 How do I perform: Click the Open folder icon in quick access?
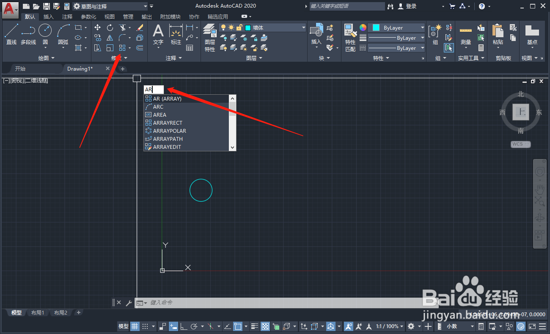click(x=36, y=6)
